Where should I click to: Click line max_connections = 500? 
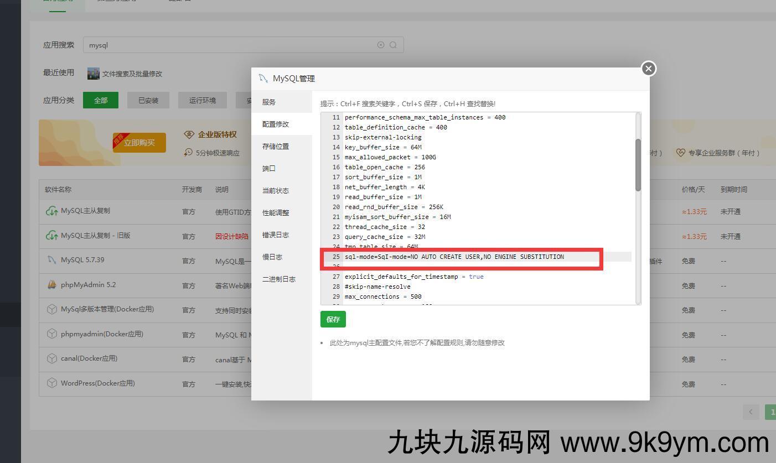tap(383, 296)
